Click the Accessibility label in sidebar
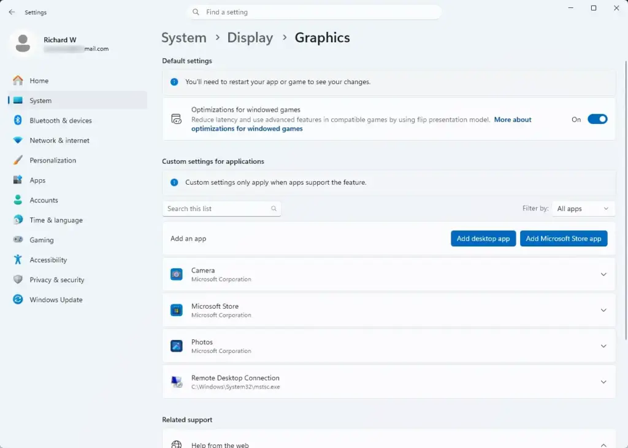The width and height of the screenshot is (628, 448). coord(48,260)
